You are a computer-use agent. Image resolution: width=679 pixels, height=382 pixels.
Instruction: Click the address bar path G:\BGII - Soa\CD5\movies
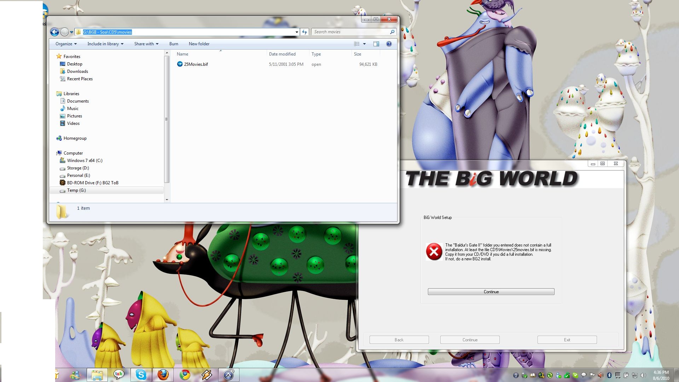[107, 32]
